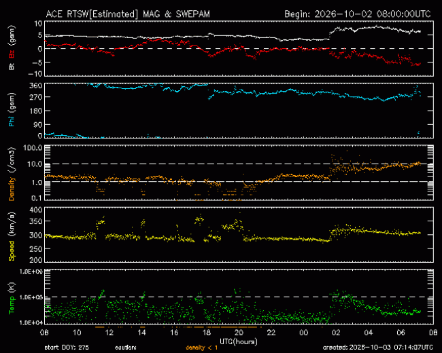Screen dimensions: 442x353
Task: Click the '00' hour label on time axis
Action: coord(303,333)
